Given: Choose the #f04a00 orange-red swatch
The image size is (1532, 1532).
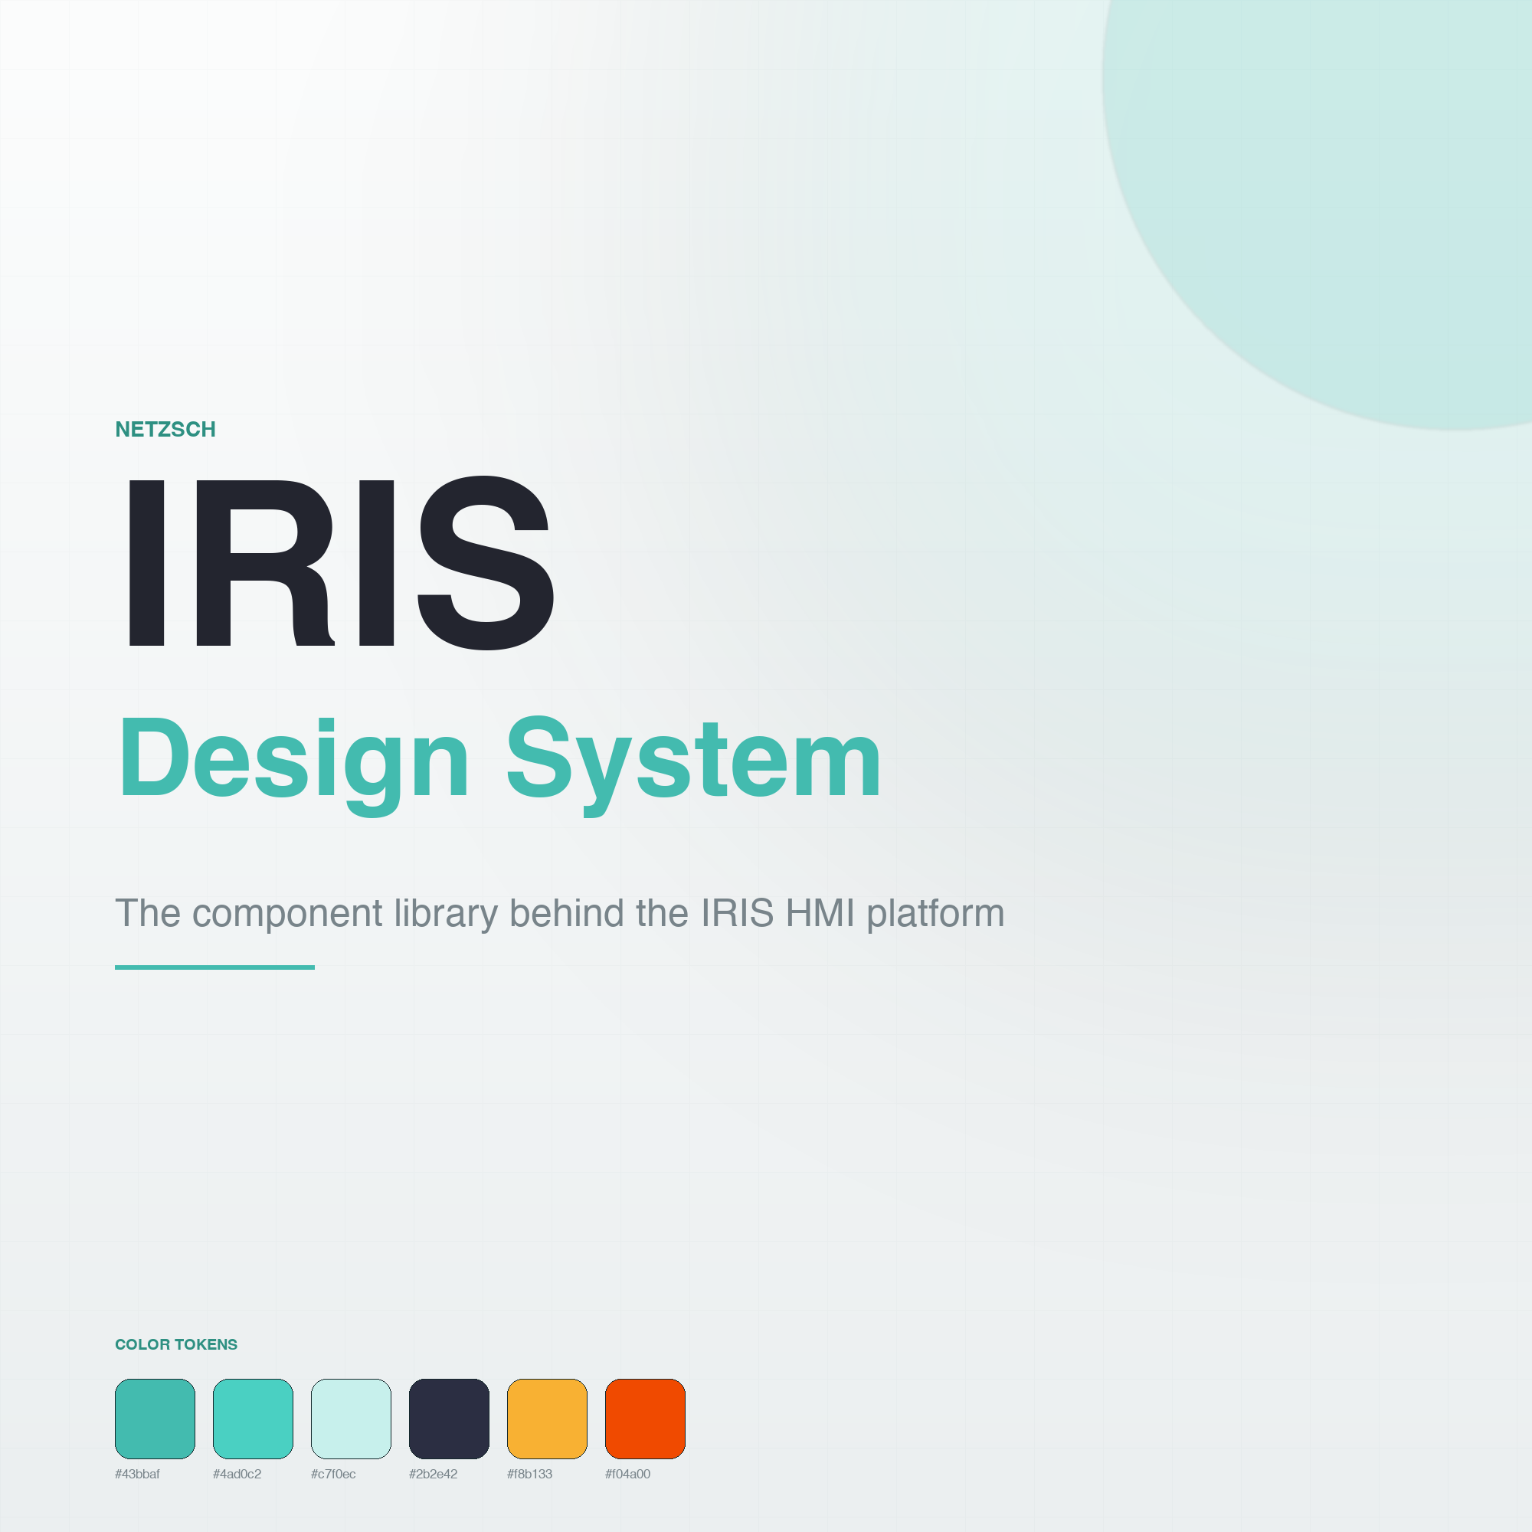Looking at the screenshot, I should point(646,1419).
